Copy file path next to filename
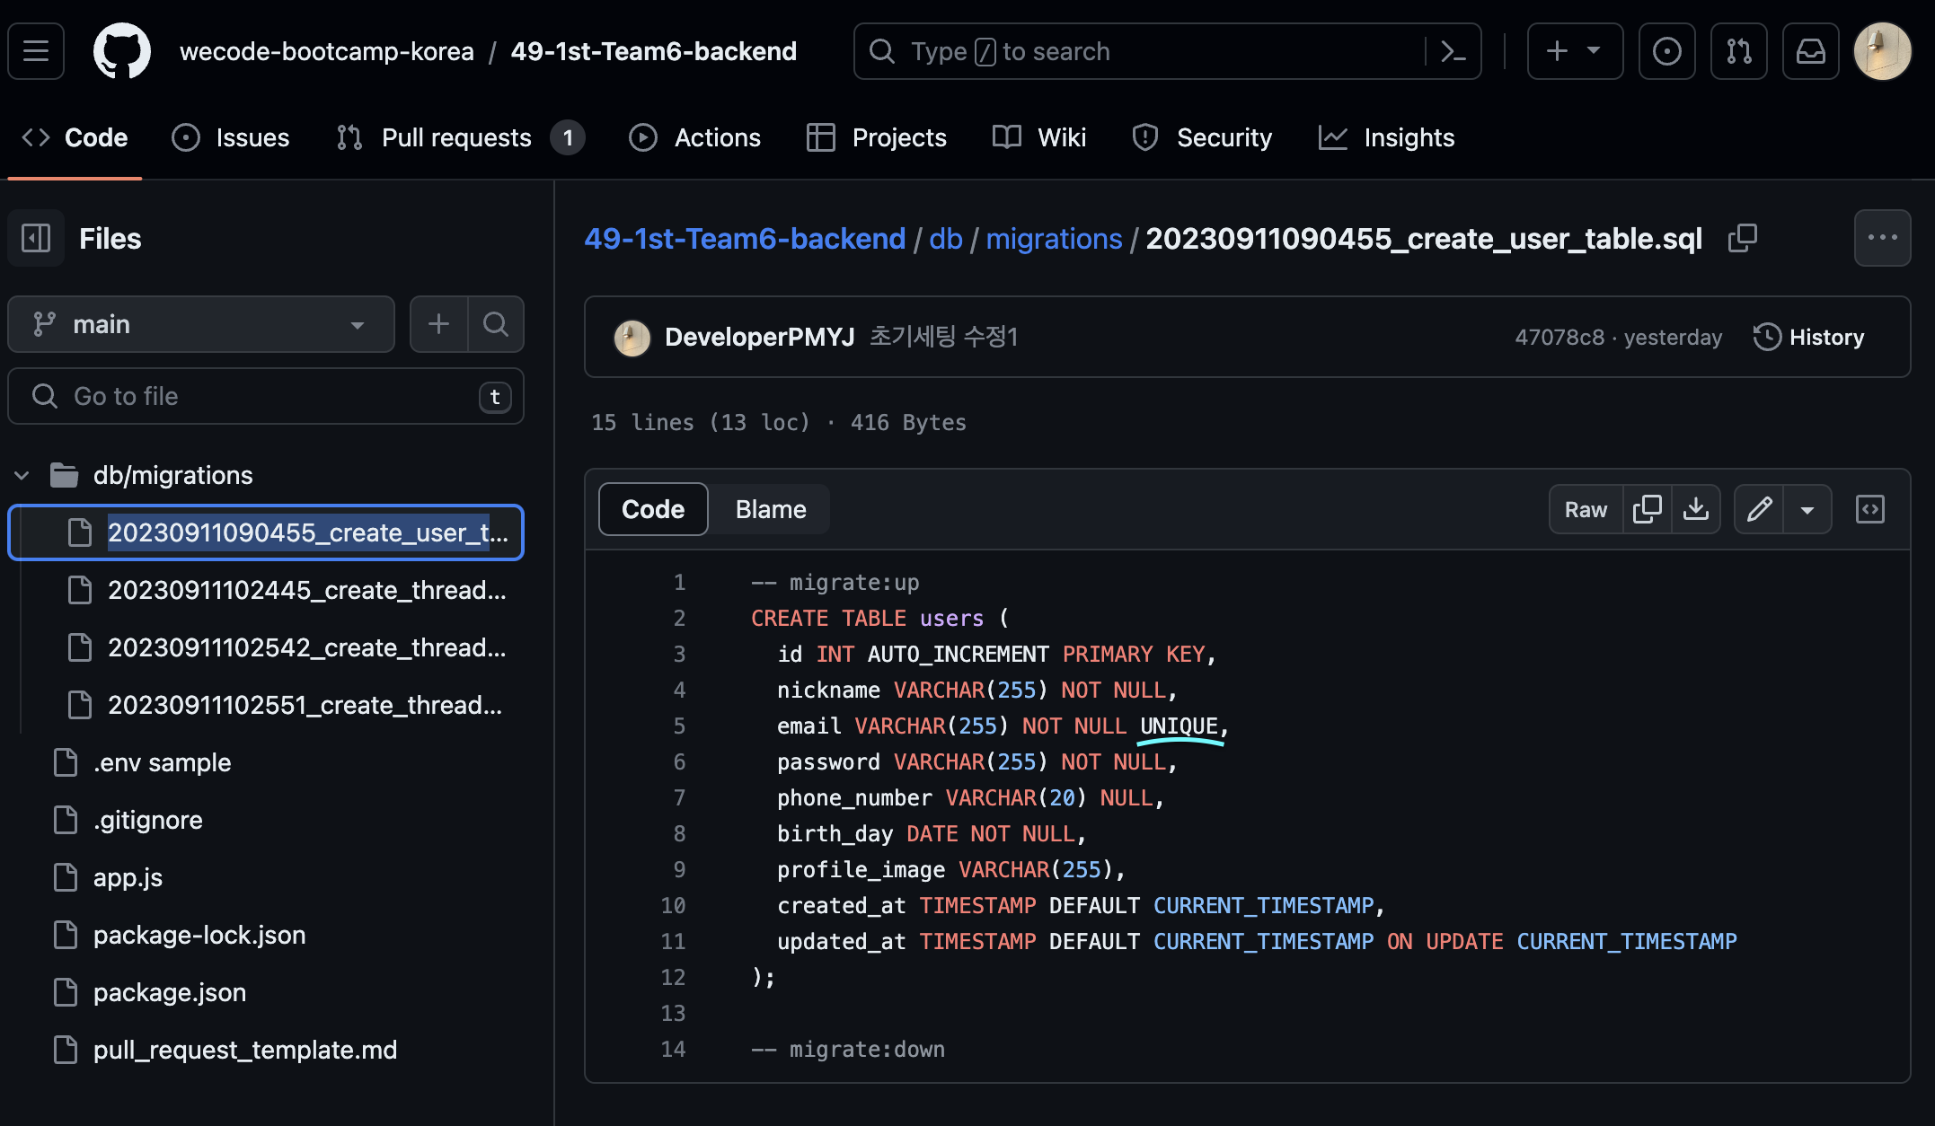The width and height of the screenshot is (1935, 1126). pos(1742,238)
